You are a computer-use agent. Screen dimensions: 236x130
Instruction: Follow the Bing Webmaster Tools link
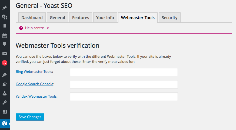(34, 71)
